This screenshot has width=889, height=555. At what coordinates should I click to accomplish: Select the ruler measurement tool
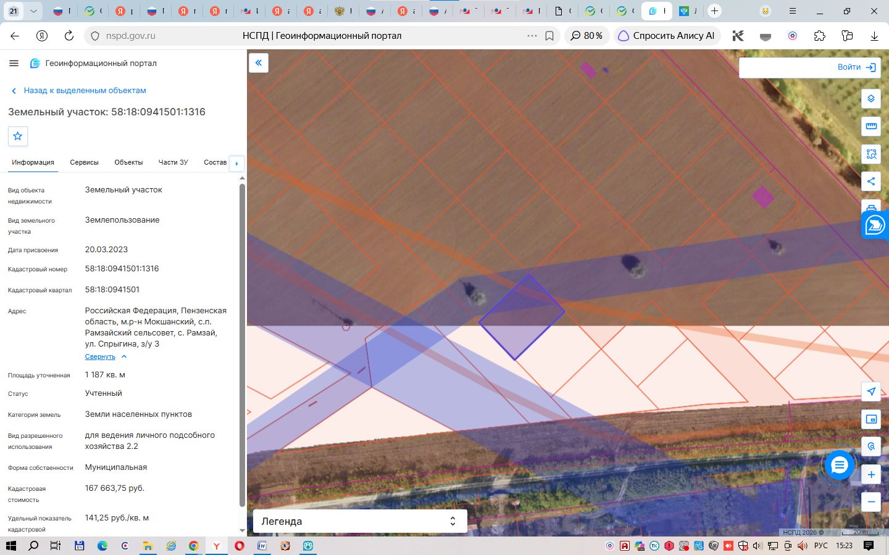[871, 126]
